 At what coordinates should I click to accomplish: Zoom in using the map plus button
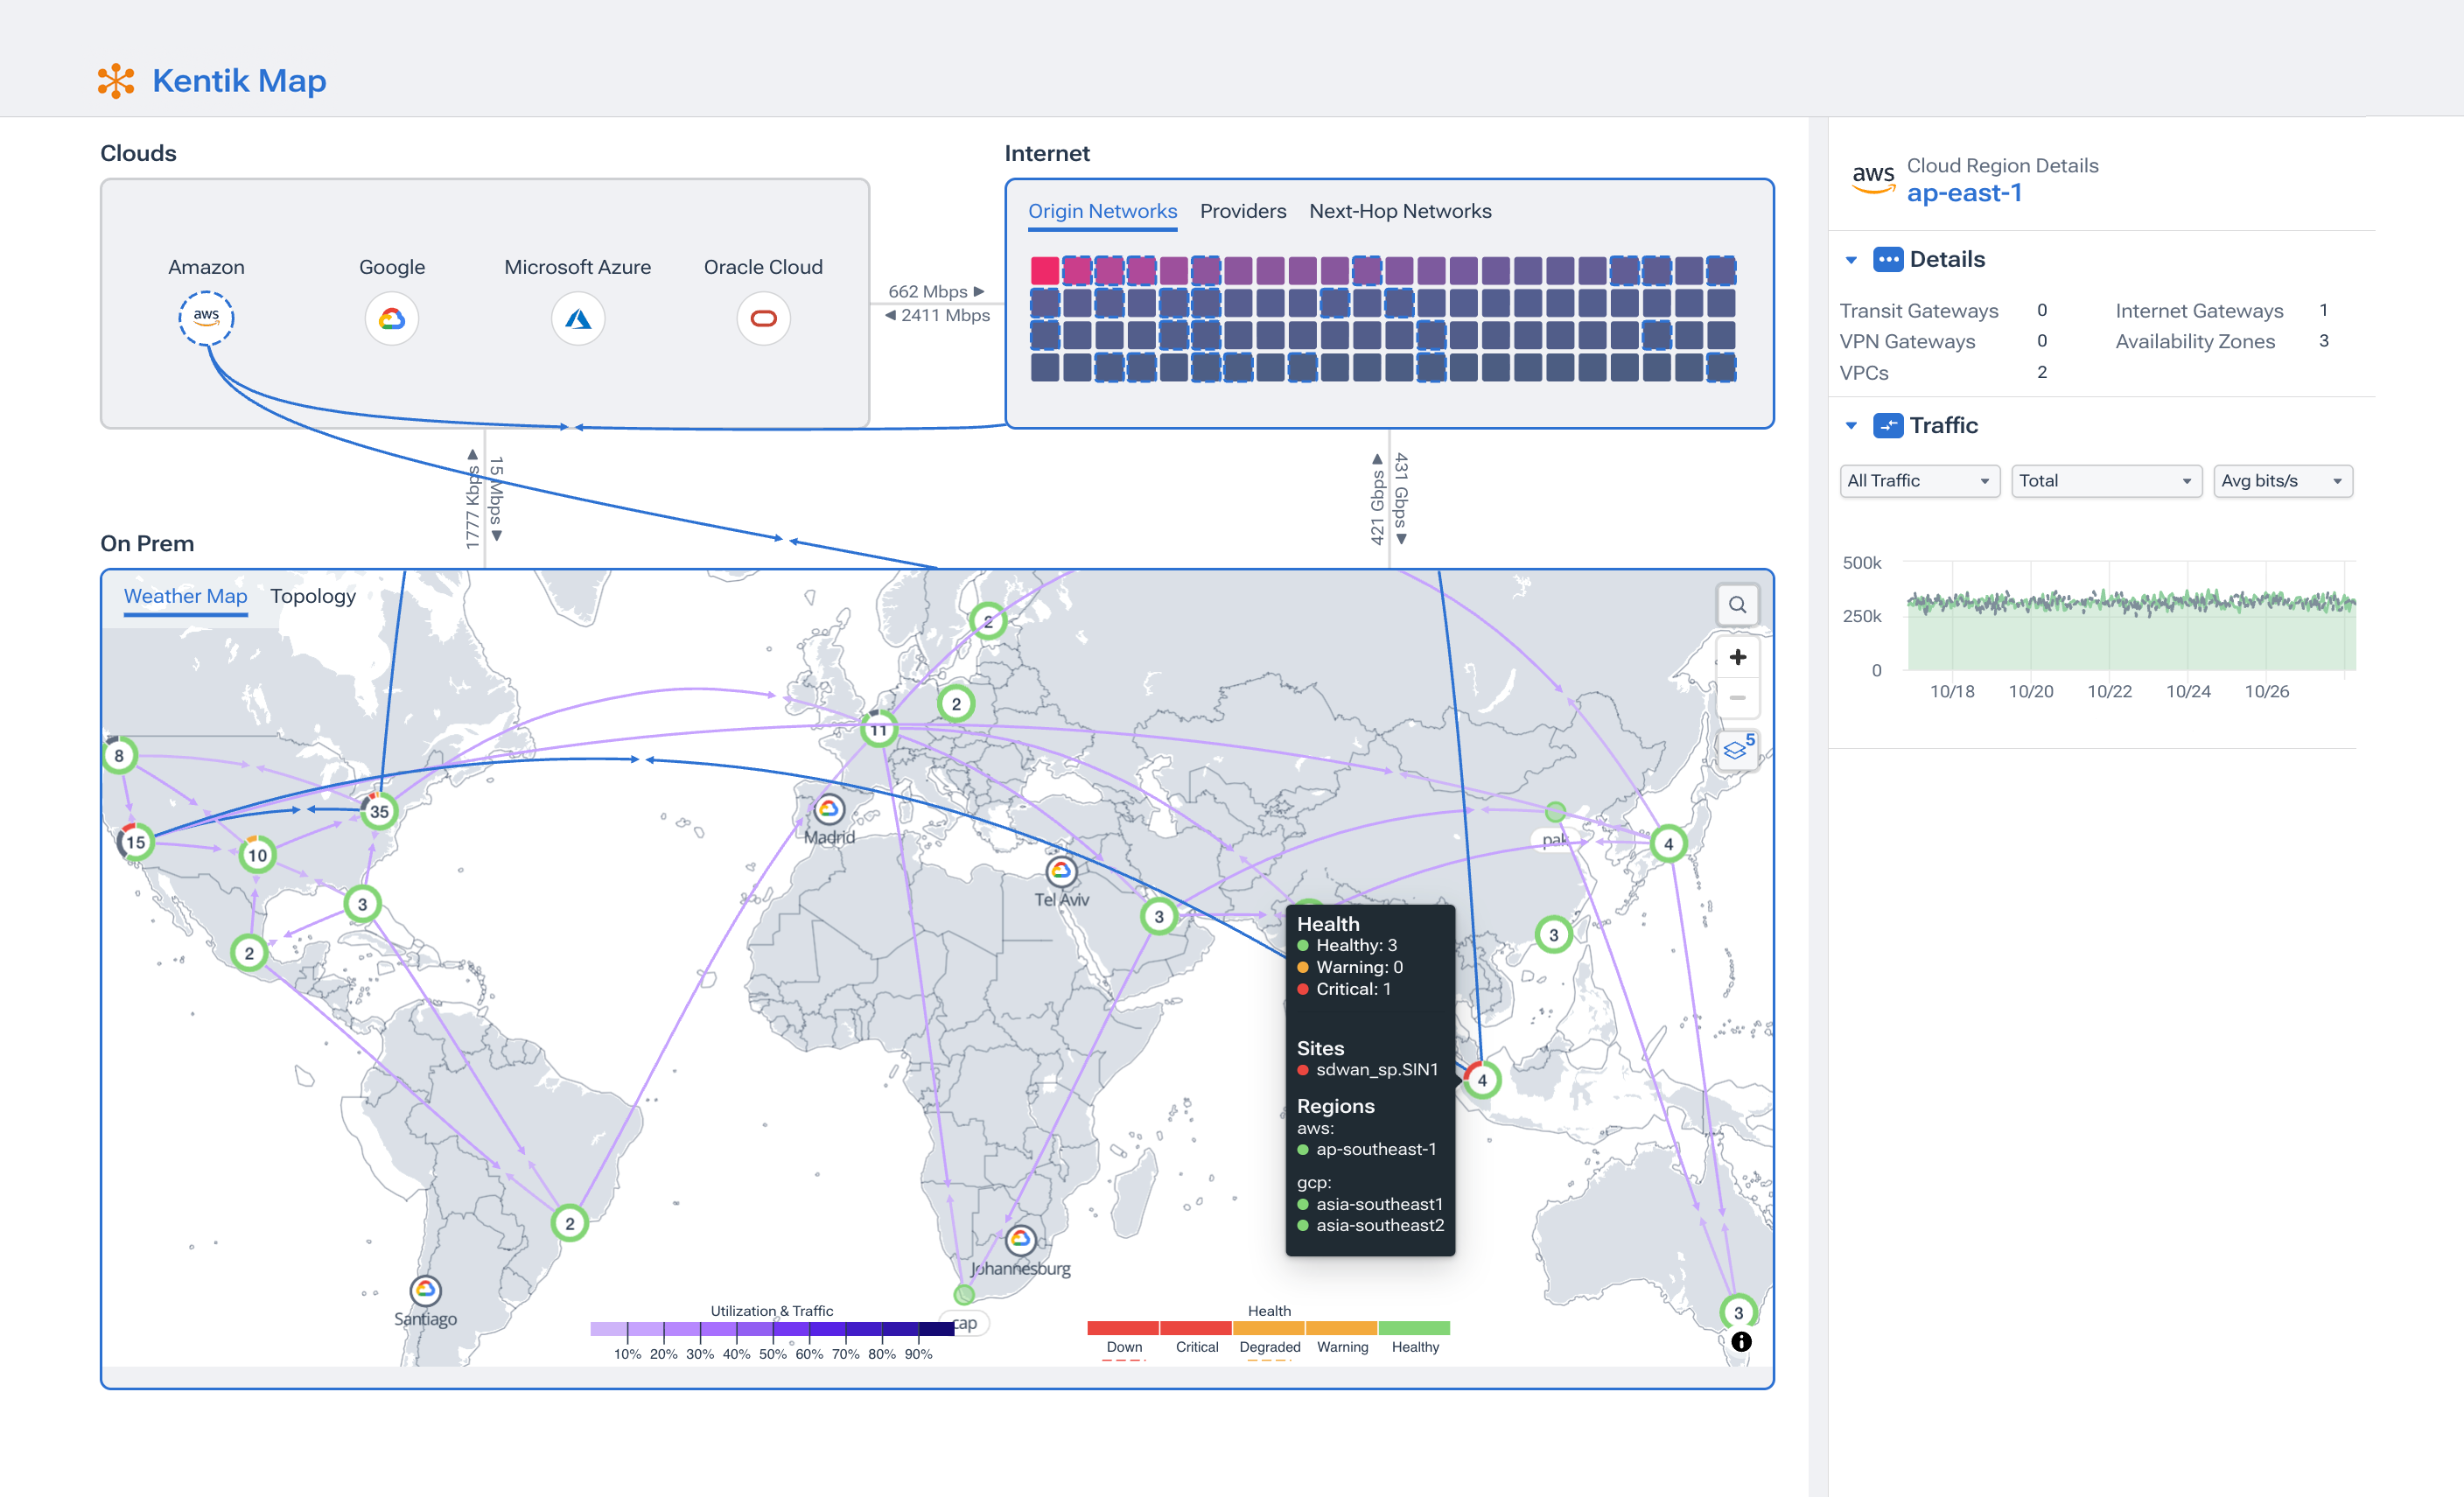coord(1738,657)
